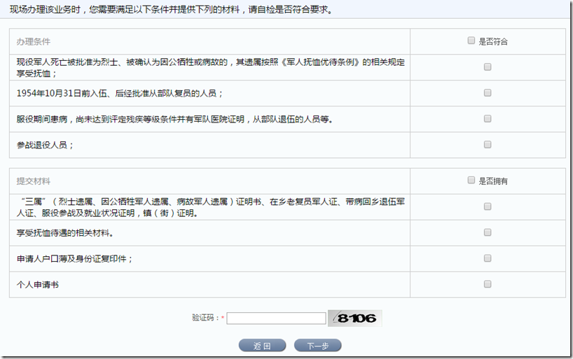Click the 验证码： label
The width and height of the screenshot is (573, 359).
click(x=205, y=318)
